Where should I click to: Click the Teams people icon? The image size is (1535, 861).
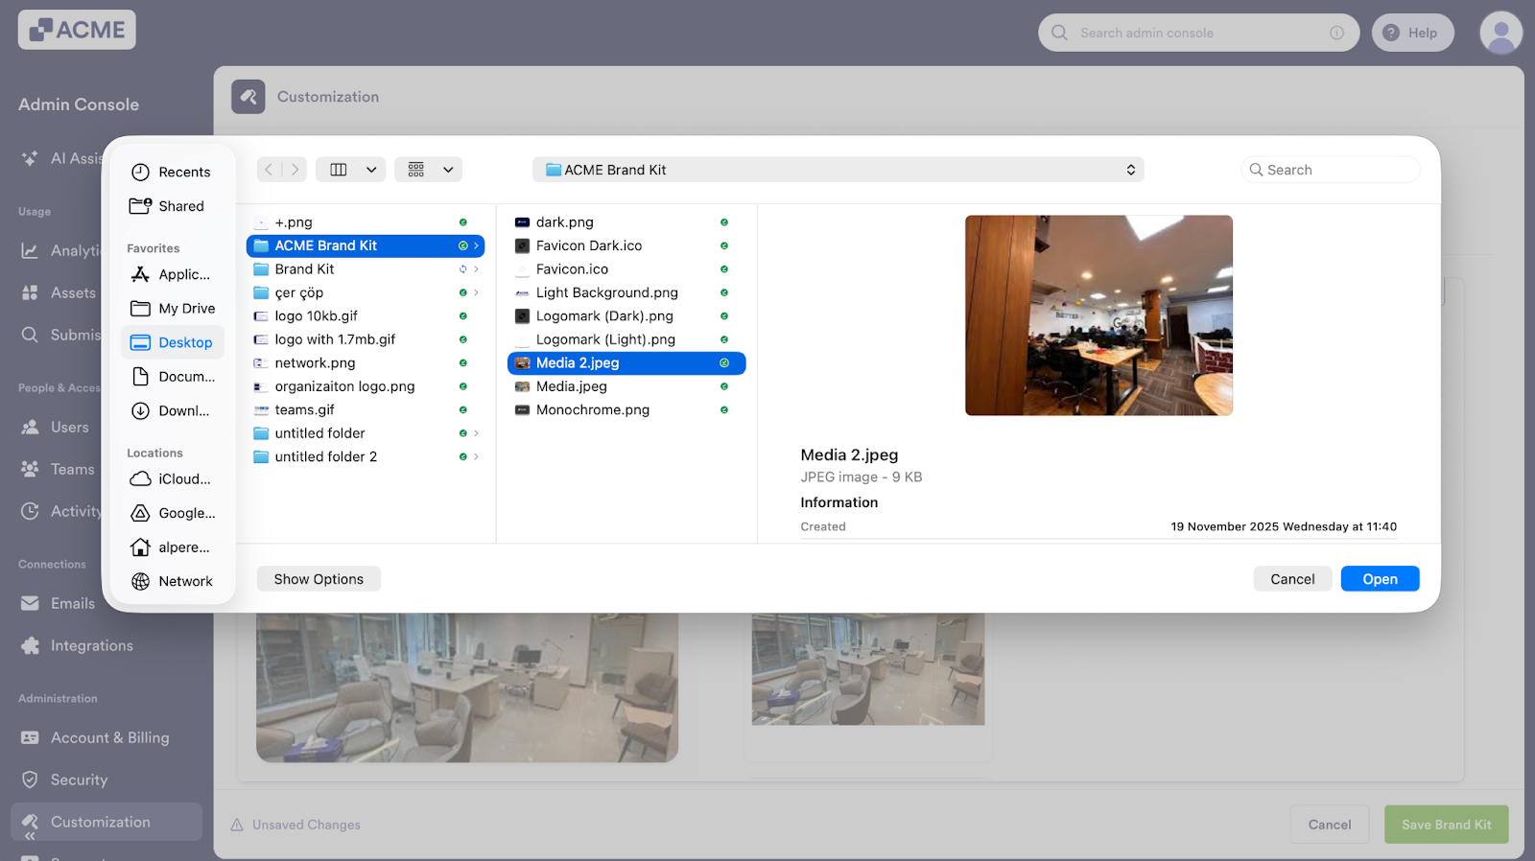31,469
